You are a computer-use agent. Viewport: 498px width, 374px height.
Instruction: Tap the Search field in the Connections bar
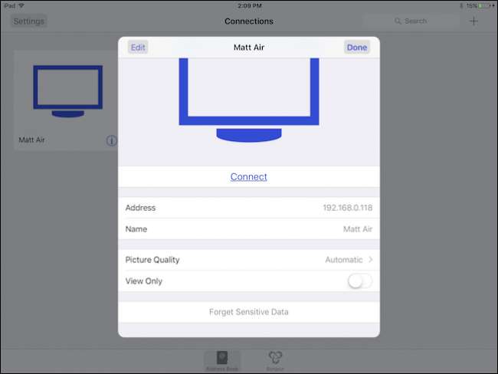click(x=411, y=21)
